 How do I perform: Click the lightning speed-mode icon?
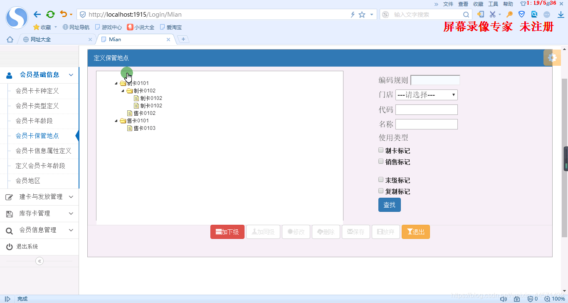[x=353, y=15]
